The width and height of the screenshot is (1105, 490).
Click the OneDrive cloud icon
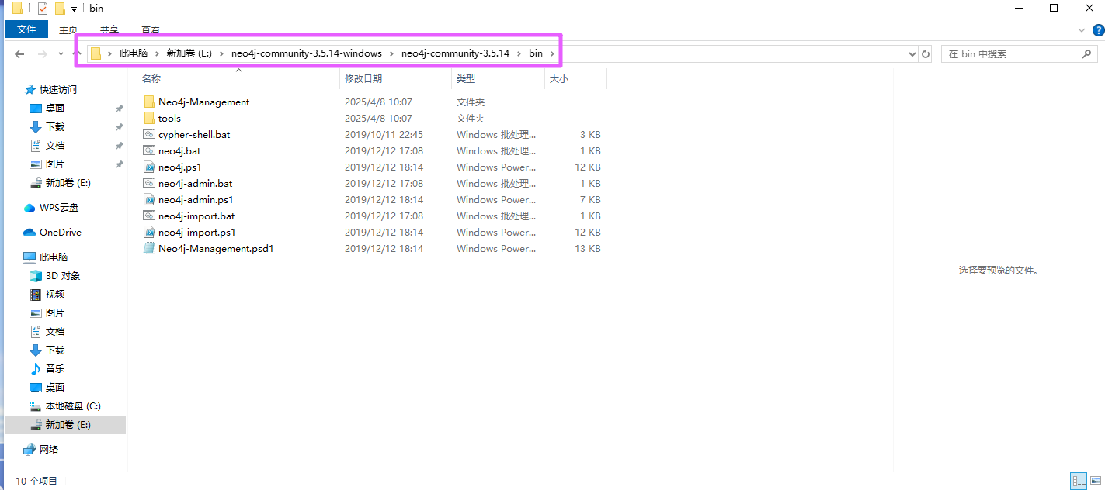pyautogui.click(x=30, y=233)
